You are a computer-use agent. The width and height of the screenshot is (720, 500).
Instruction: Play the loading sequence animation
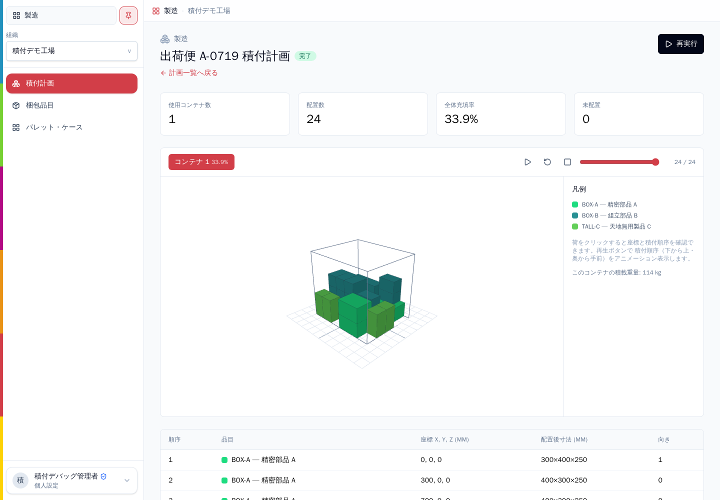(527, 162)
